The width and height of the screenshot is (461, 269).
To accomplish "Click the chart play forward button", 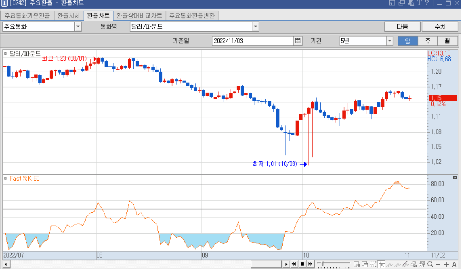I will [x=286, y=264].
